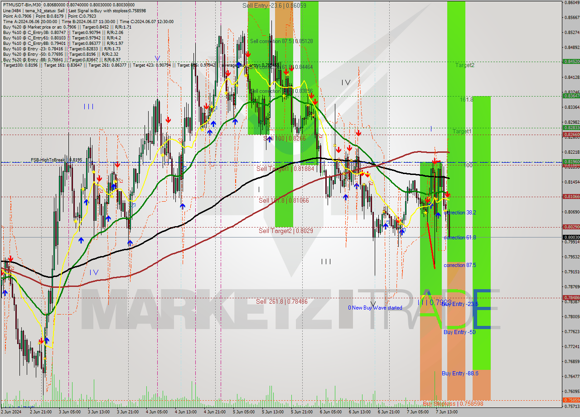580x417 pixels.
Task: Select the 'Sell Target2 | 0.8029' label
Action: click(x=286, y=231)
